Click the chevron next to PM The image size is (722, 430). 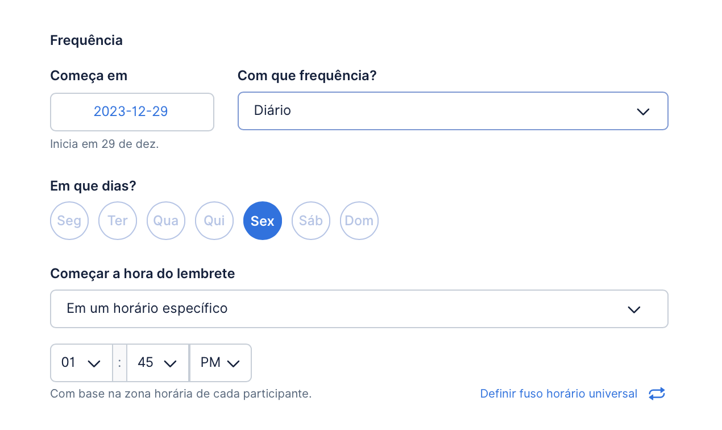tap(233, 363)
